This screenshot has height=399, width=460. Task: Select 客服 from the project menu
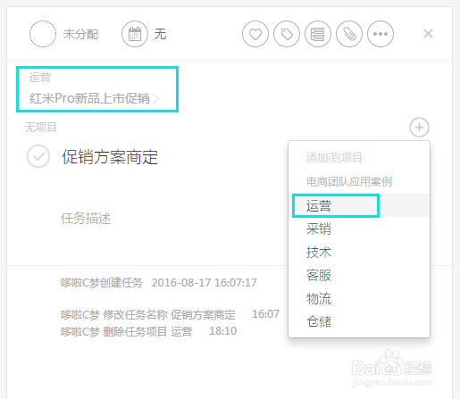[360, 275]
